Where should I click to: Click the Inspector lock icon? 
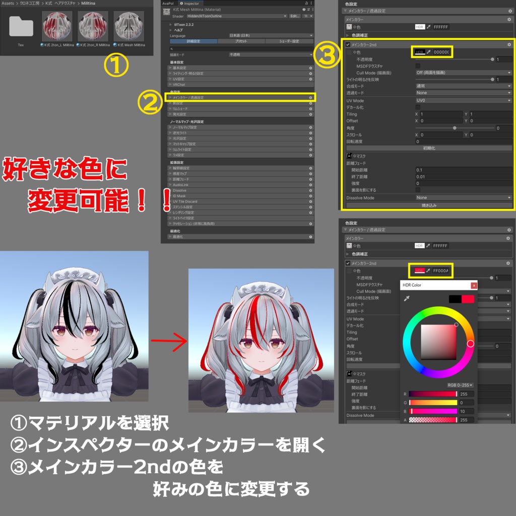tap(307, 3)
